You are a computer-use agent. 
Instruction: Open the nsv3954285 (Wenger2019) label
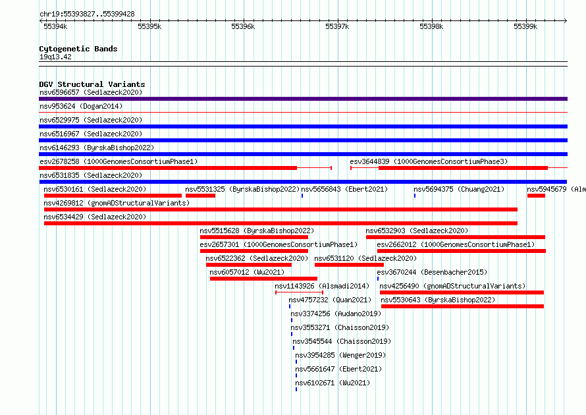340,355
